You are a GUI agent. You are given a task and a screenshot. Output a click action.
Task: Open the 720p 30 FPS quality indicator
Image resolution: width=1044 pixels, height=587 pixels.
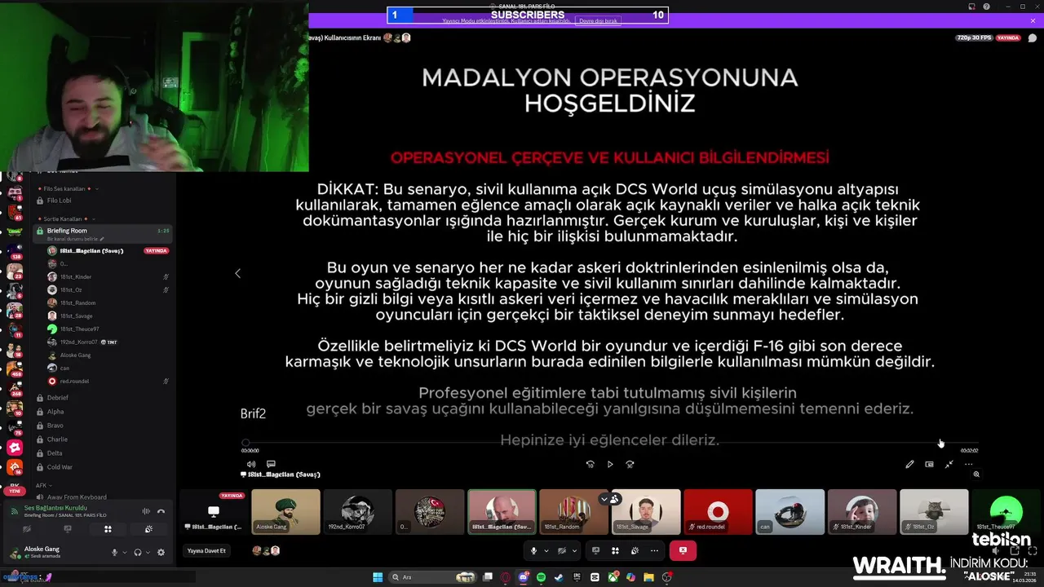[x=974, y=38]
